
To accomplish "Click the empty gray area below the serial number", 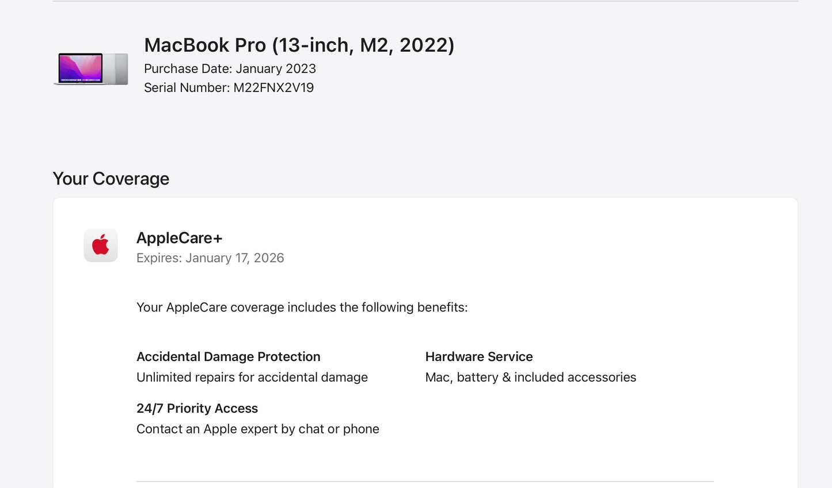I will coord(288,126).
